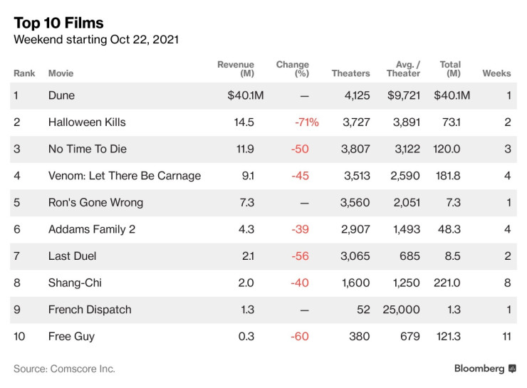
Task: Click the Dune movie title
Action: click(61, 95)
